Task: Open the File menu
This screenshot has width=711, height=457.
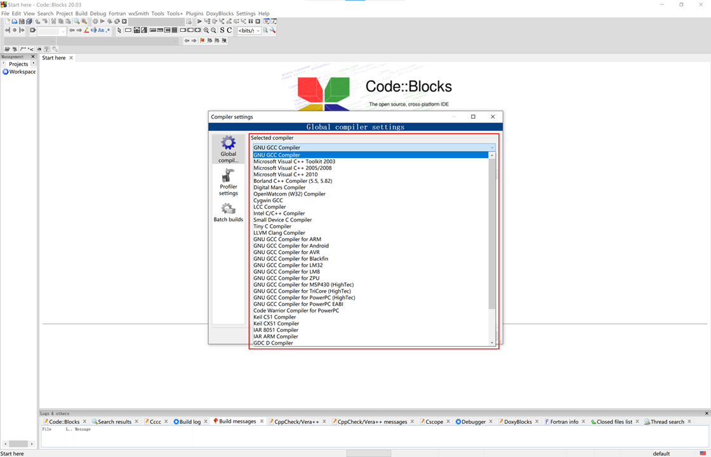Action: [5, 13]
